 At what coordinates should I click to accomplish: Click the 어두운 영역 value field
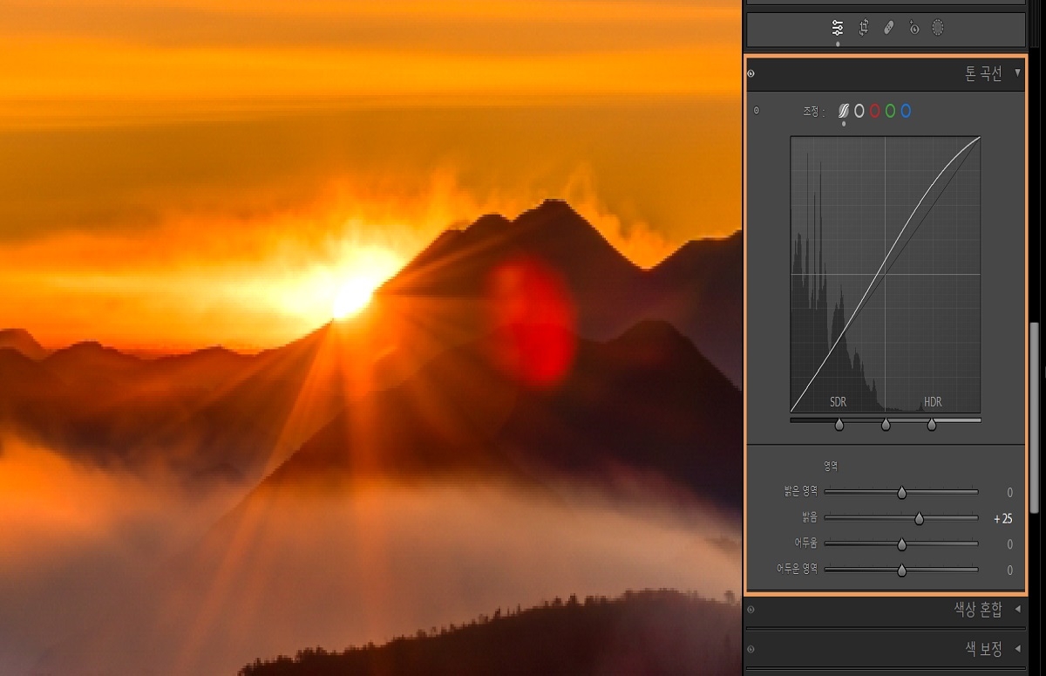point(1009,570)
